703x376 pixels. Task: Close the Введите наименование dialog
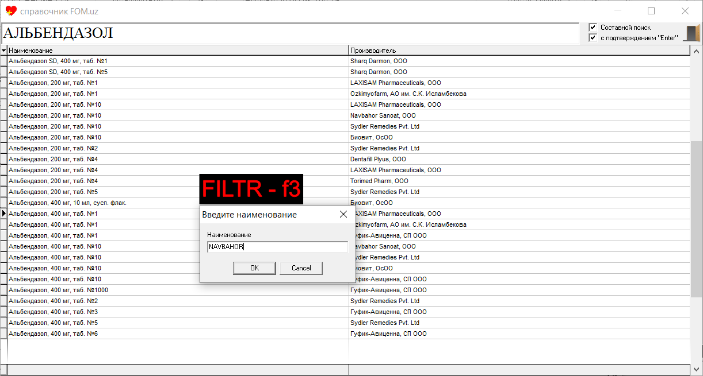coord(343,214)
